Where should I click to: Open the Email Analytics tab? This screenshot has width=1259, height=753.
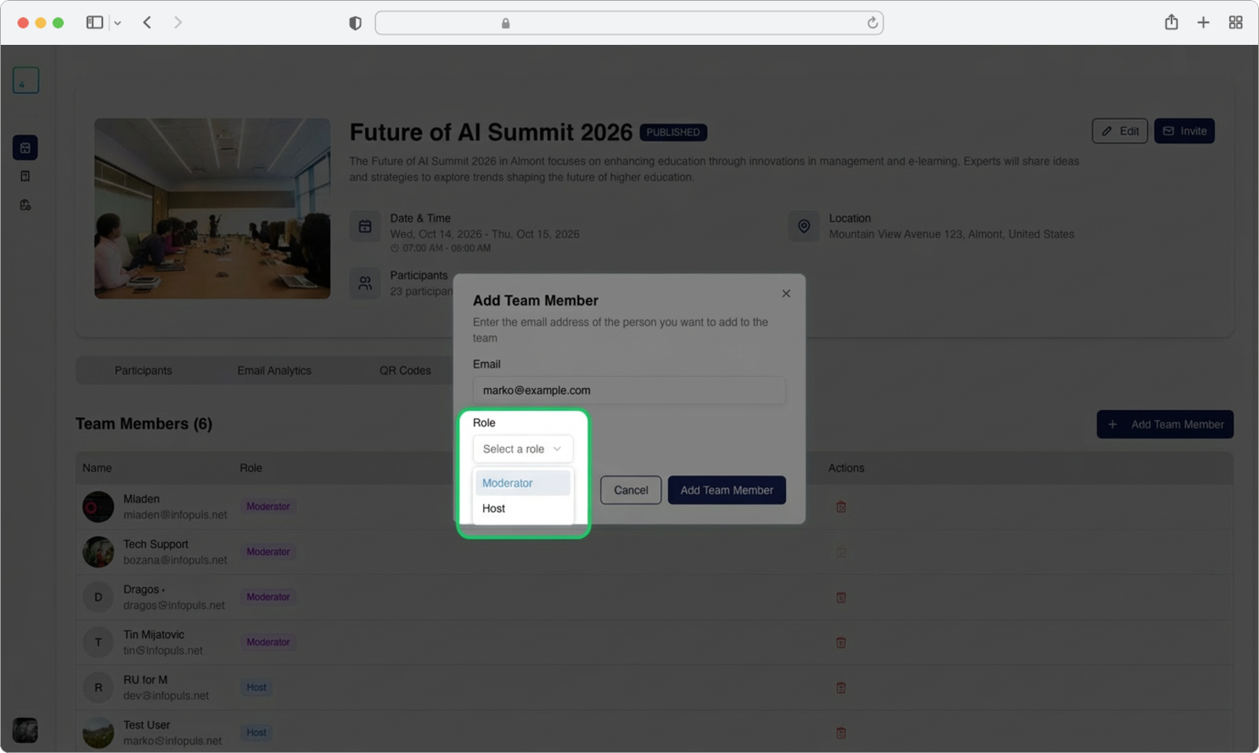point(274,371)
